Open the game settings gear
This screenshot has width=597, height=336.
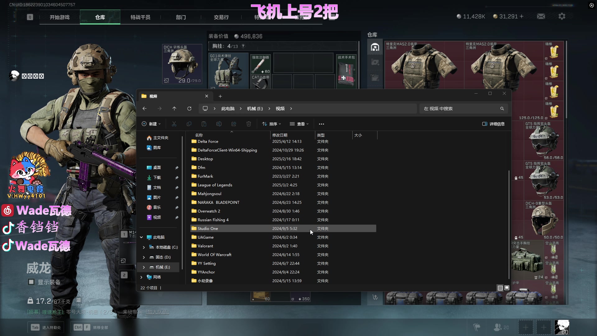[x=562, y=16]
